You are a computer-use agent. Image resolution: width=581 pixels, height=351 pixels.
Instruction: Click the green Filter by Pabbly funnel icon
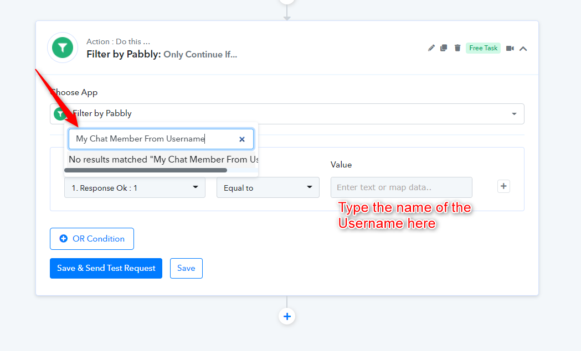pos(63,48)
